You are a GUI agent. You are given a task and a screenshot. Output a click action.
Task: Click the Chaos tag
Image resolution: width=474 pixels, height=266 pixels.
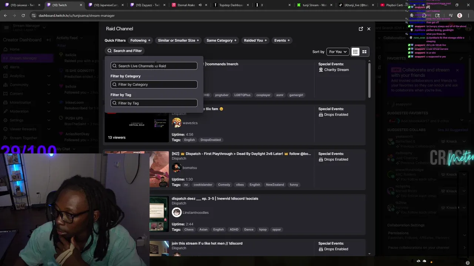[189, 229]
